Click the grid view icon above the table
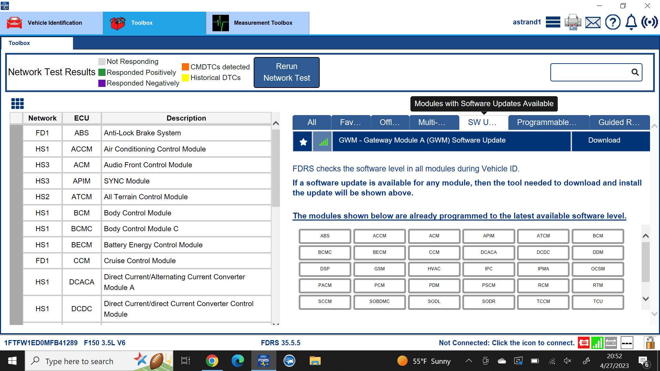Image resolution: width=660 pixels, height=371 pixels. coord(17,103)
